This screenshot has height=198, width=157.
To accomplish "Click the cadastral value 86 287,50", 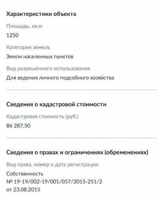I will pyautogui.click(x=18, y=126).
